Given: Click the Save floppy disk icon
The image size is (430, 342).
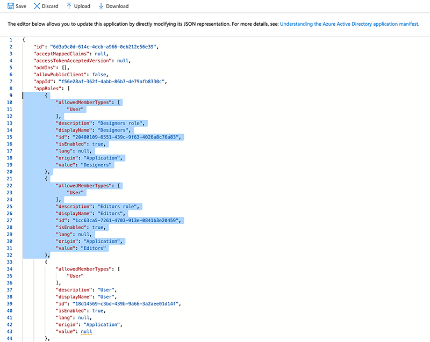Looking at the screenshot, I should [11, 6].
